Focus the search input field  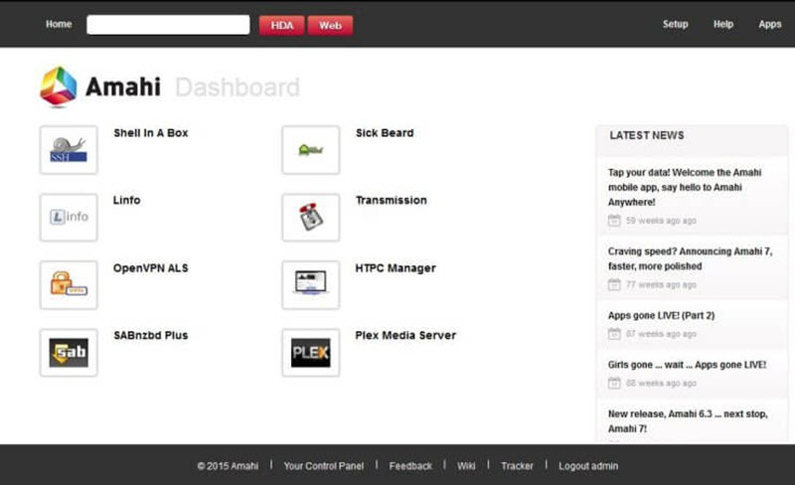[x=168, y=25]
